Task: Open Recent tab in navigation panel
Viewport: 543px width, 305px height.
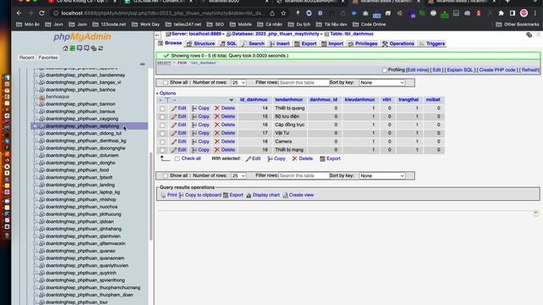Action: [x=26, y=58]
